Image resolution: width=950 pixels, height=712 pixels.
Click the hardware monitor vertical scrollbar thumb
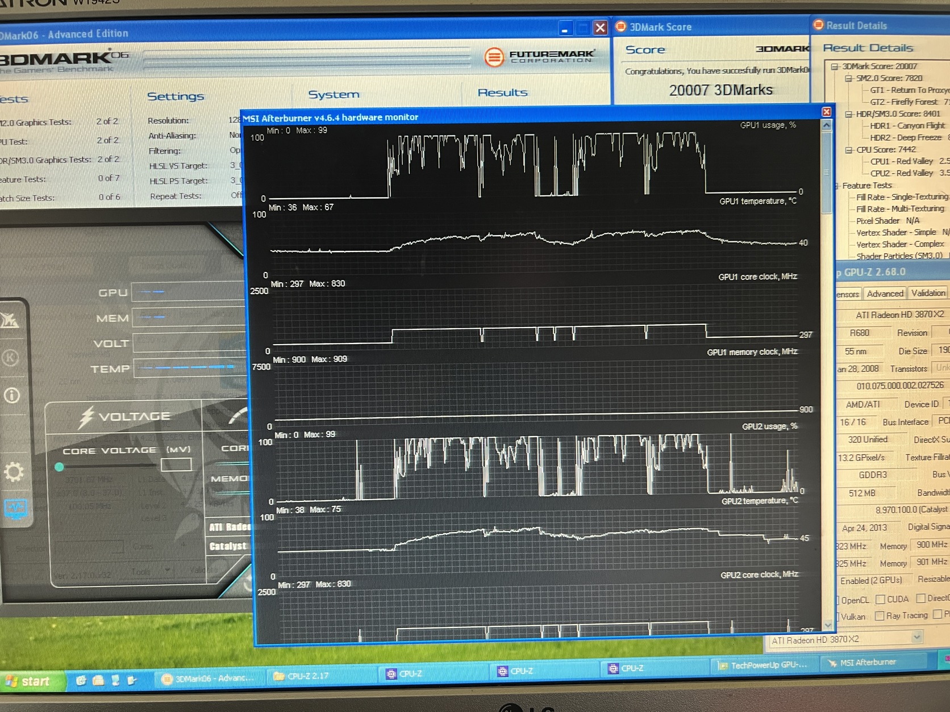tap(827, 171)
